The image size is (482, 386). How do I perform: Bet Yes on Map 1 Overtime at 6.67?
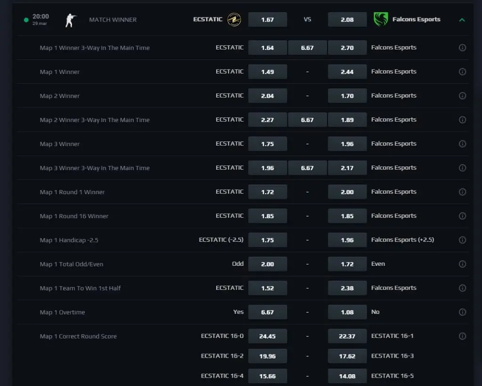point(267,312)
